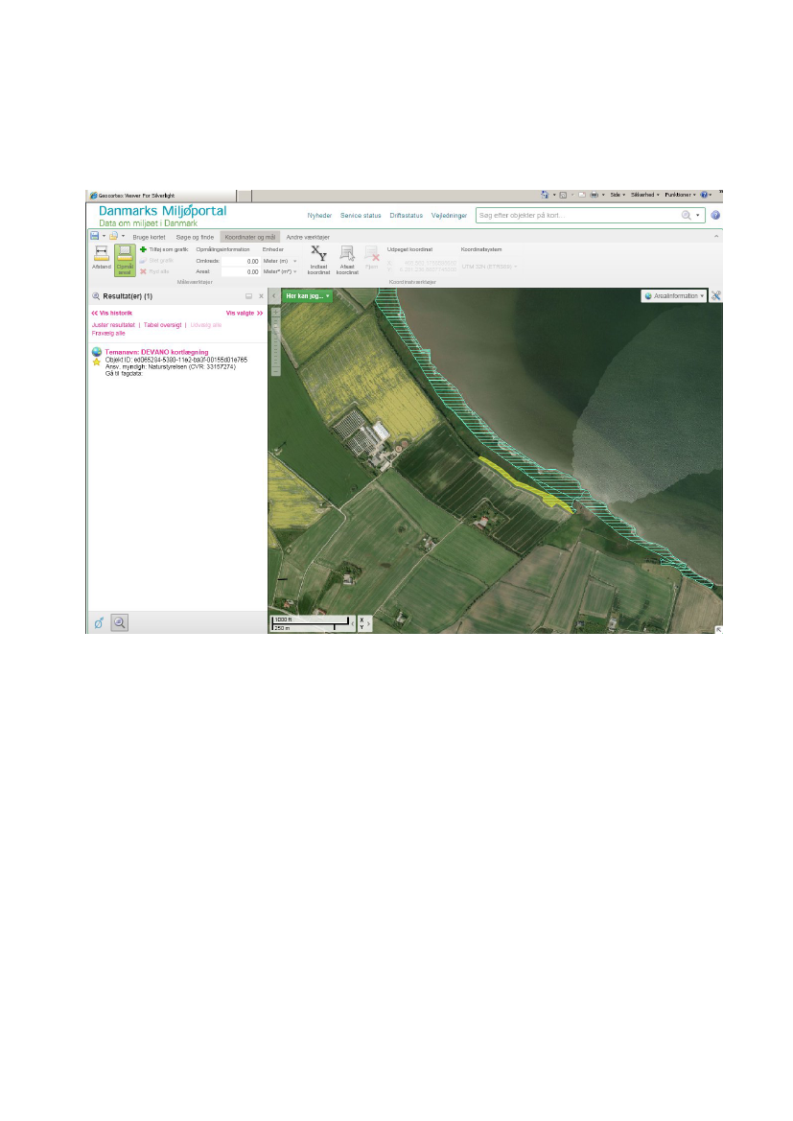The height and width of the screenshot is (1121, 793).
Task: Select the Afsæt koordinat tool
Action: point(347,259)
